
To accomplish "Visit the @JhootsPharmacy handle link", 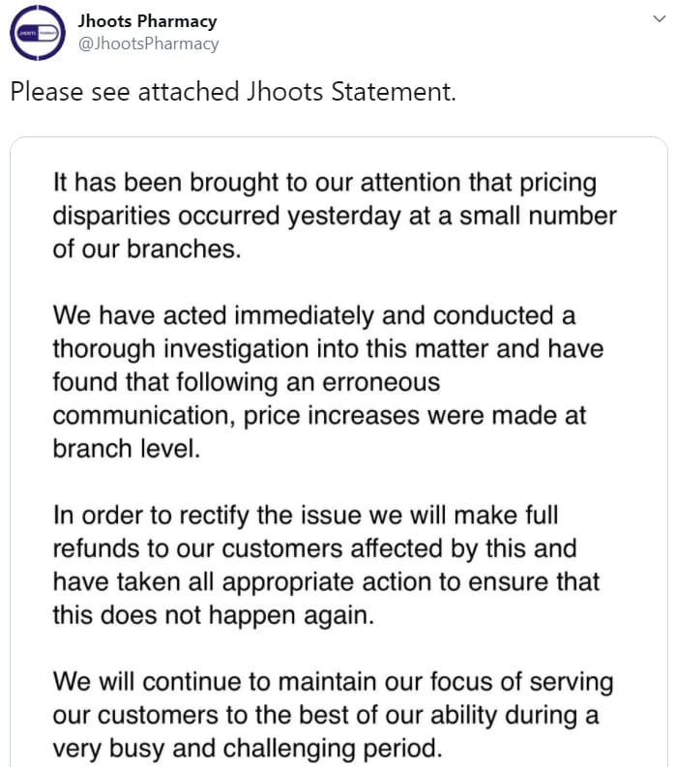I will click(x=148, y=44).
